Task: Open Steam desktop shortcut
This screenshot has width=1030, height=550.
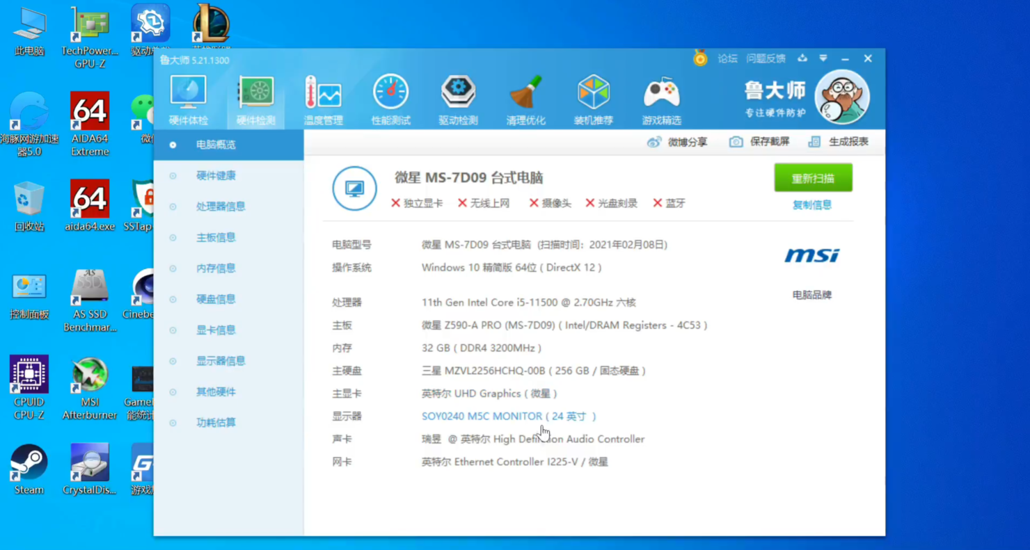Action: click(29, 469)
